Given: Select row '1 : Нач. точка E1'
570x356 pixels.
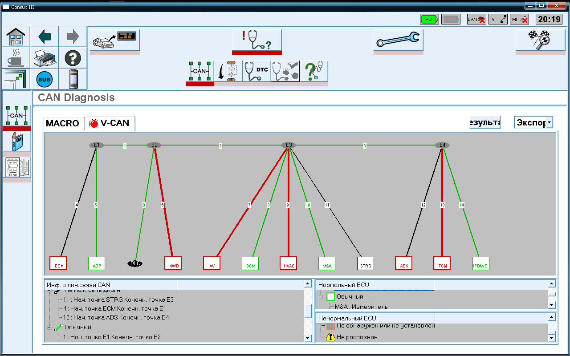Looking at the screenshot, I should pyautogui.click(x=112, y=337).
